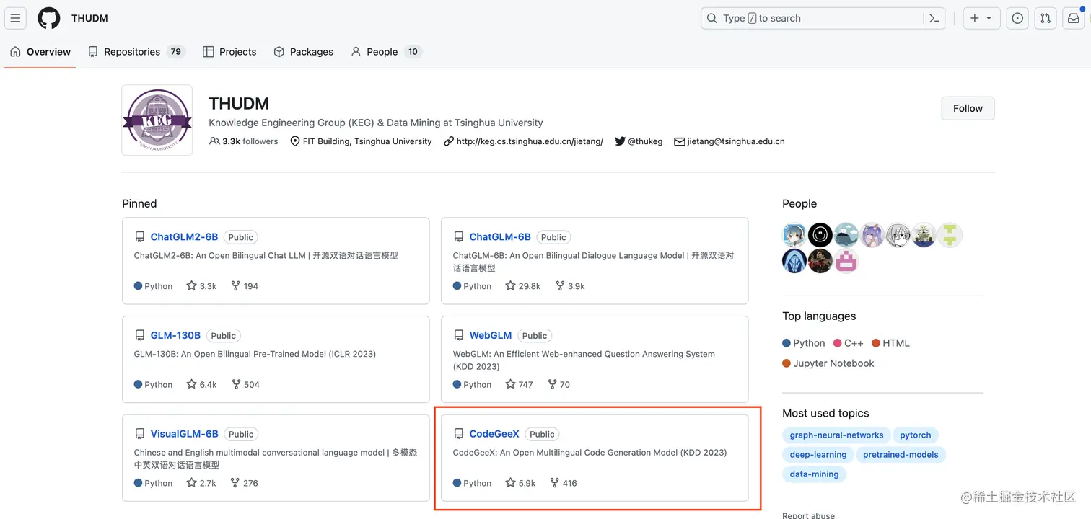The image size is (1091, 519).
Task: Open the Pull requests icon in the header
Action: (x=1046, y=18)
